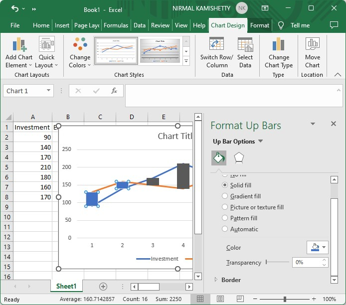The image size is (346, 305).
Task: Click Move Chart icon
Action: 313,43
